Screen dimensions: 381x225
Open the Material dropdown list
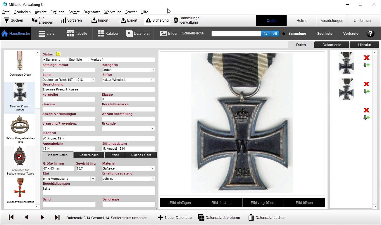pyautogui.click(x=152, y=169)
